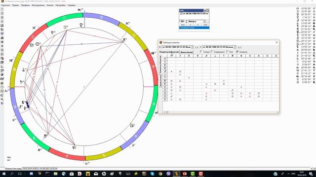
Task: Open the second chart dropdown in the aspects table
Action: point(219,47)
